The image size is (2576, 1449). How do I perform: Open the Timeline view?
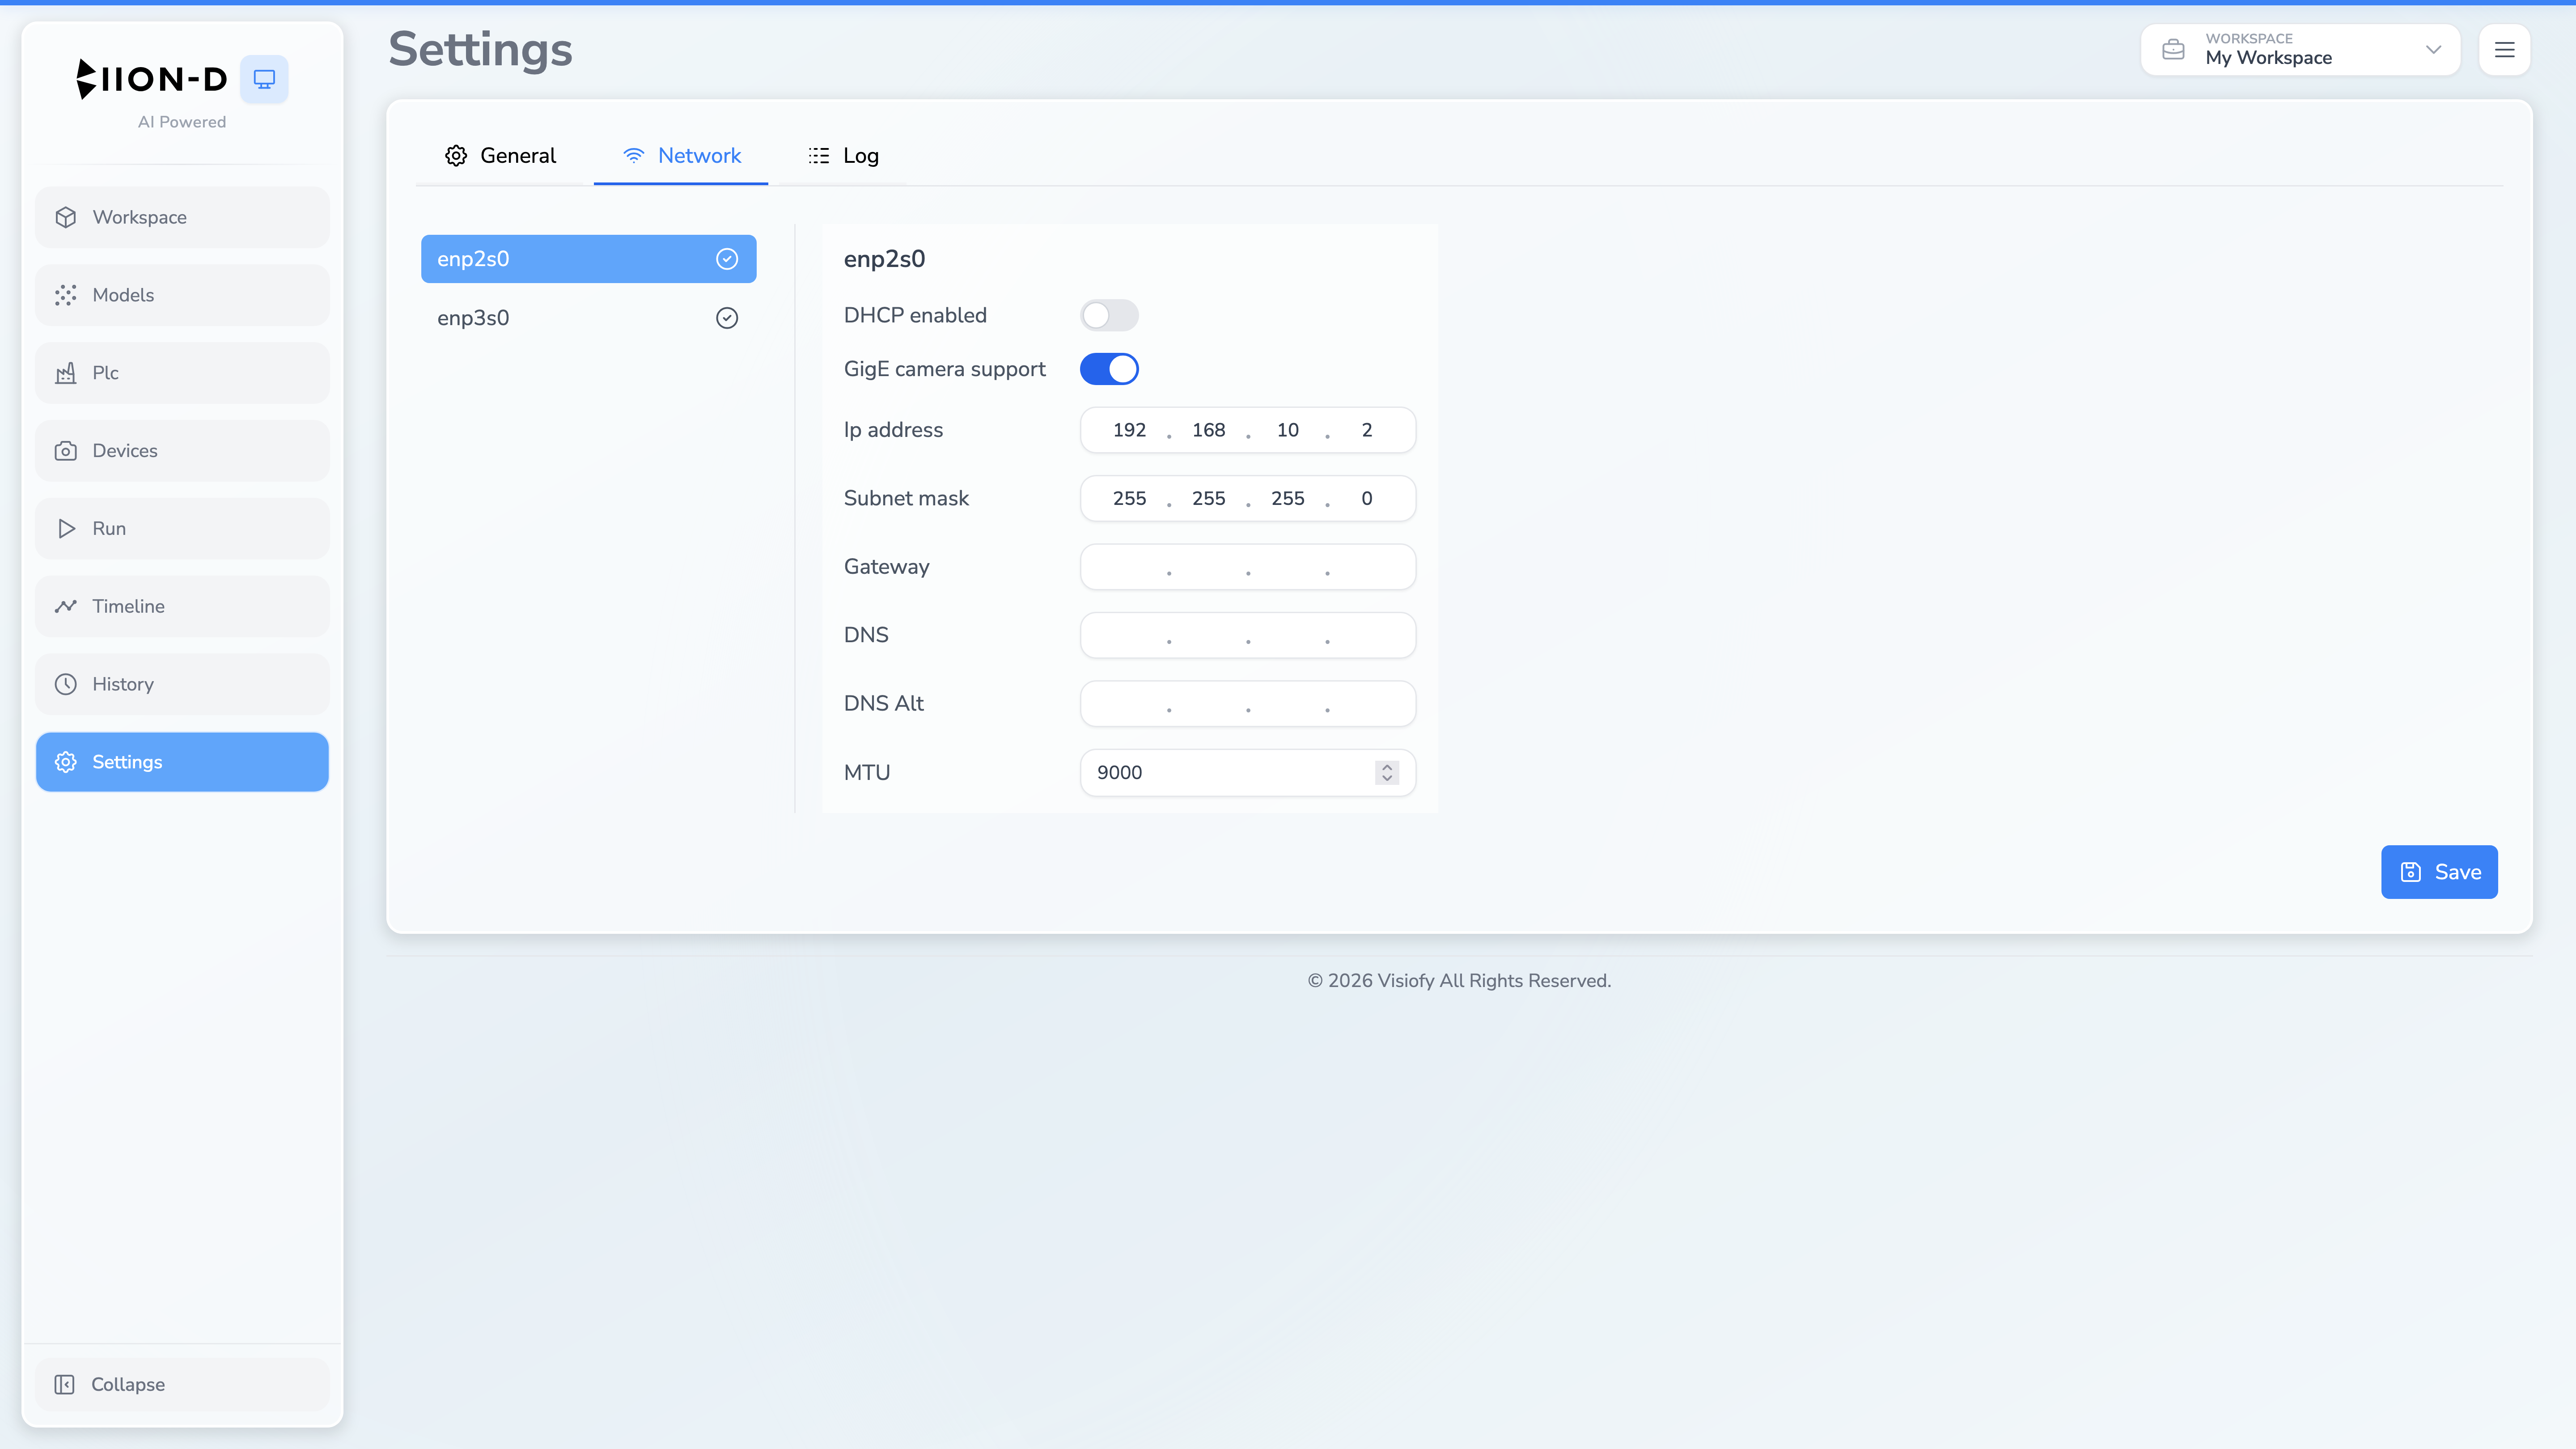tap(182, 606)
